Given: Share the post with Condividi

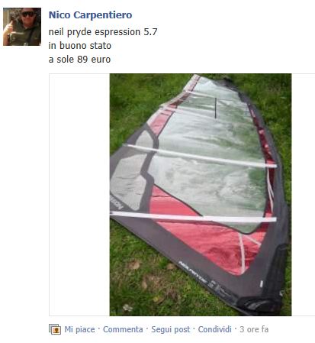Looking at the screenshot, I should coord(214,329).
